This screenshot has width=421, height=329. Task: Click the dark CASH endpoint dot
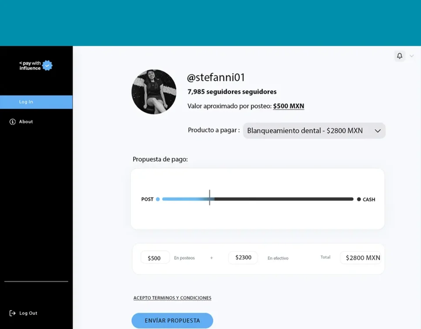pyautogui.click(x=359, y=199)
